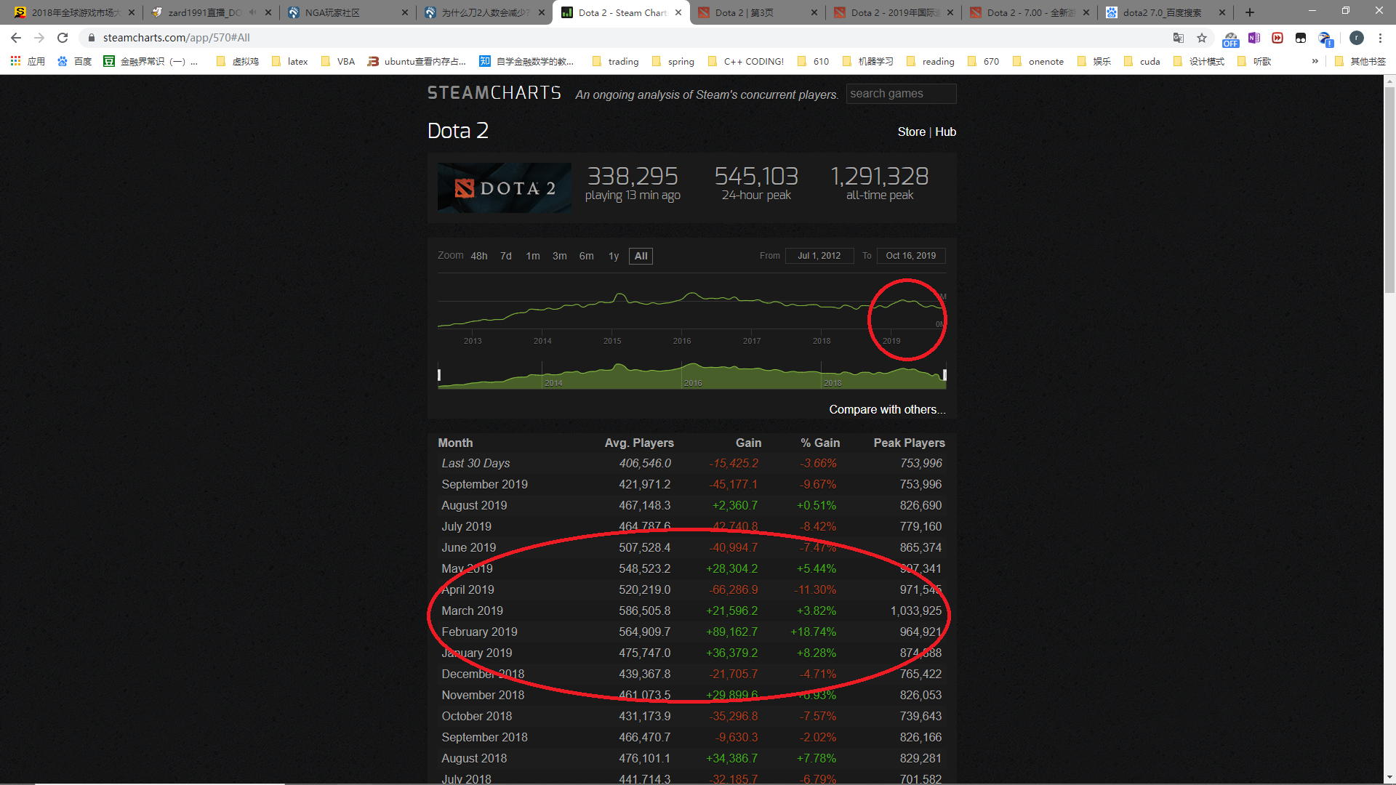Open the onenote bookmark folder
This screenshot has width=1396, height=785.
(1038, 62)
